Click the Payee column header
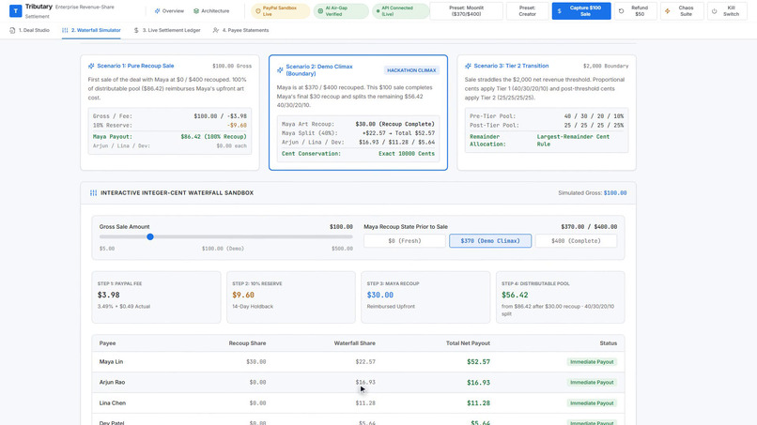The width and height of the screenshot is (757, 425). point(107,343)
